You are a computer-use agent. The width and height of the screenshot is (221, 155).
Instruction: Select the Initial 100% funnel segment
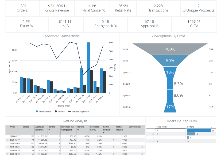[x=170, y=49]
